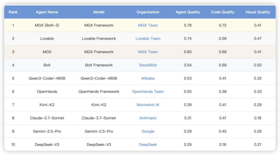Click the Code Quality column header
Viewport: 280px width, 155px height.
coord(223,12)
